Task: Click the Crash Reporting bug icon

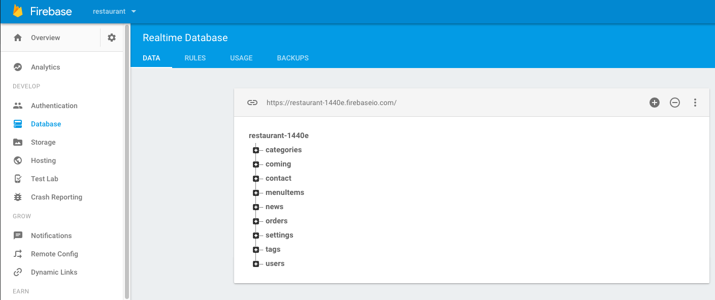Action: 18,197
